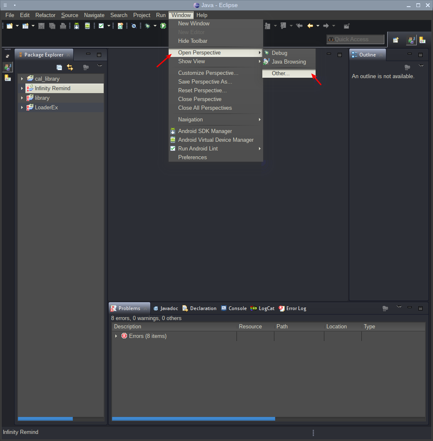This screenshot has height=441, width=433.
Task: Click the Focus icon in Problems toolbar
Action: pyautogui.click(x=386, y=308)
